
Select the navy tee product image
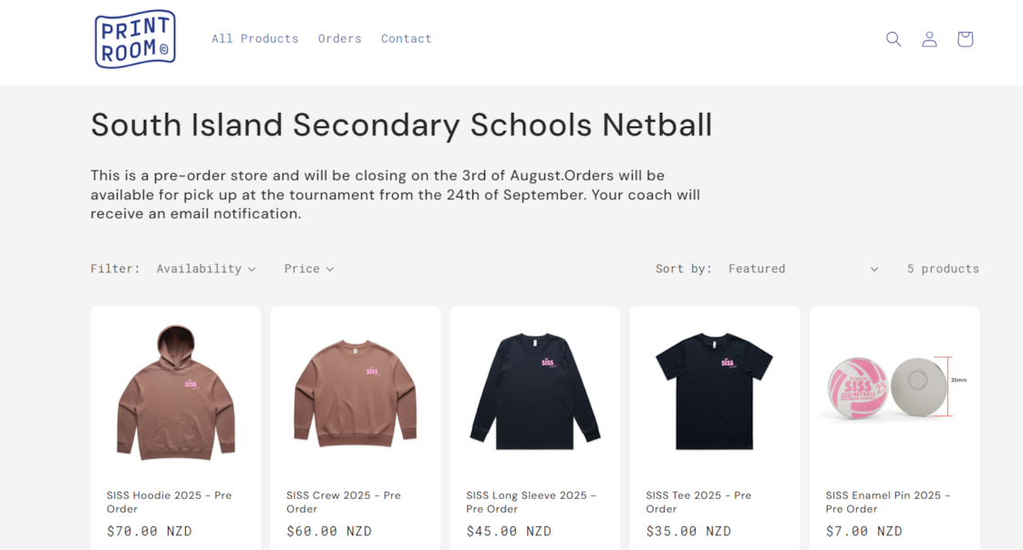[715, 391]
